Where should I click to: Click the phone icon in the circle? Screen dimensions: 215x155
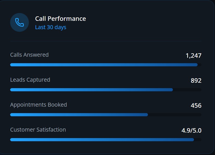pyautogui.click(x=19, y=22)
